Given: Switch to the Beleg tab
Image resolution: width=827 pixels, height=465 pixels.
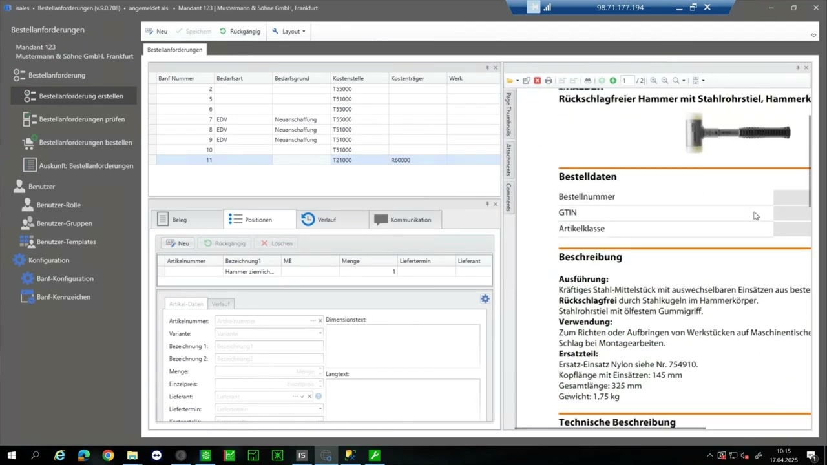Looking at the screenshot, I should pos(187,220).
